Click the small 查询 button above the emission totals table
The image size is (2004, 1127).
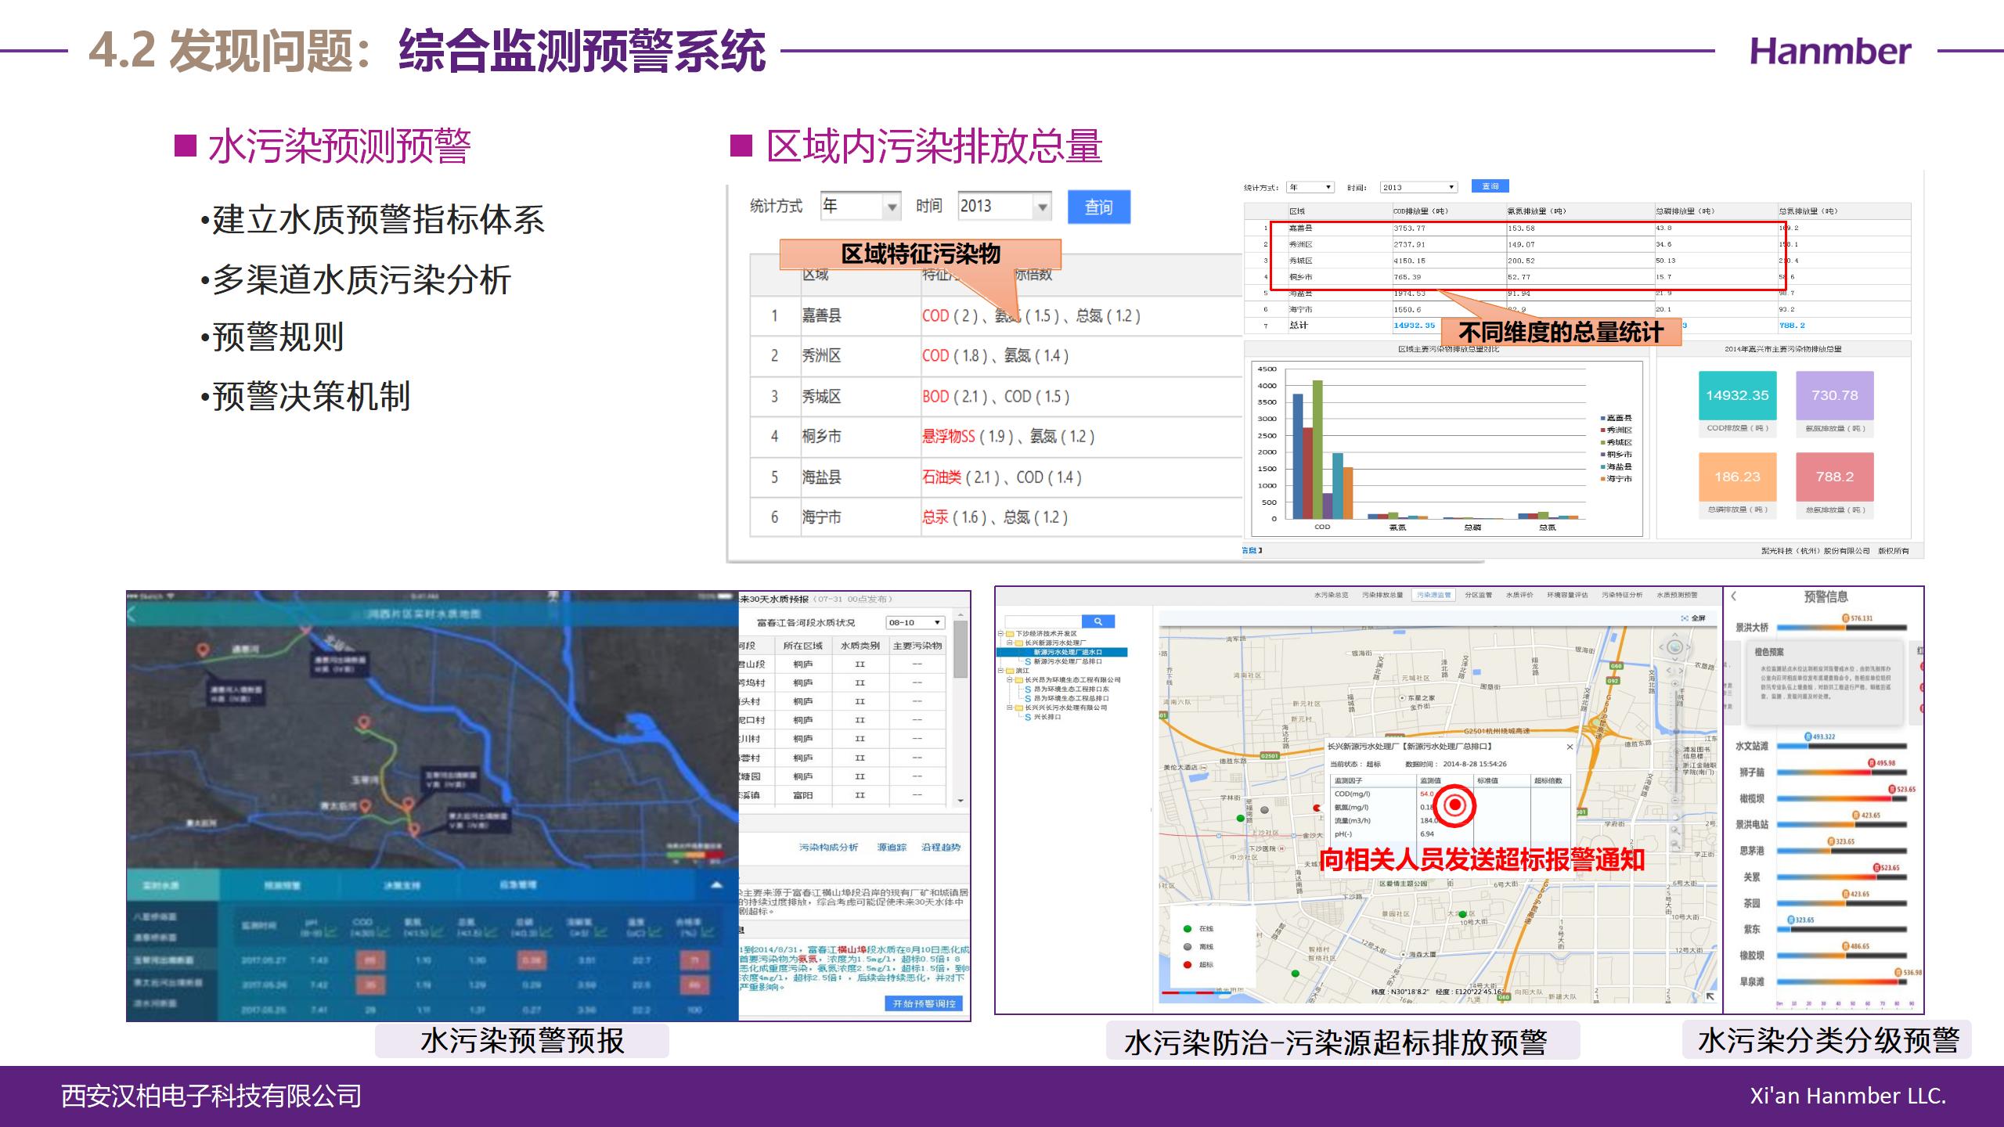point(1490,186)
